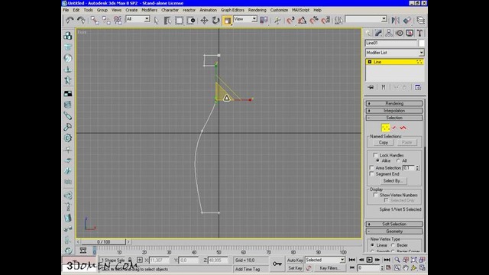This screenshot has height=275, width=489.
Task: Open the File menu
Action: (66, 10)
